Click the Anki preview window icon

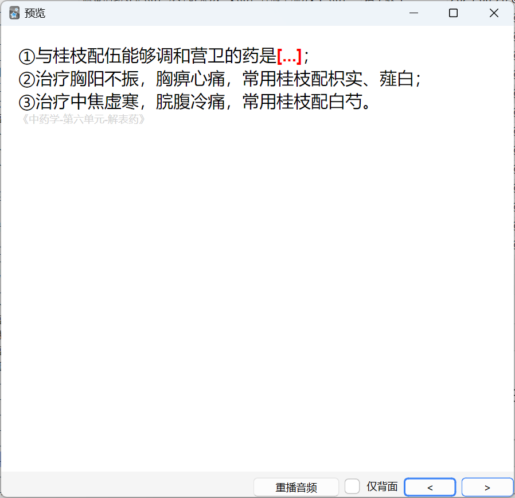click(x=14, y=13)
